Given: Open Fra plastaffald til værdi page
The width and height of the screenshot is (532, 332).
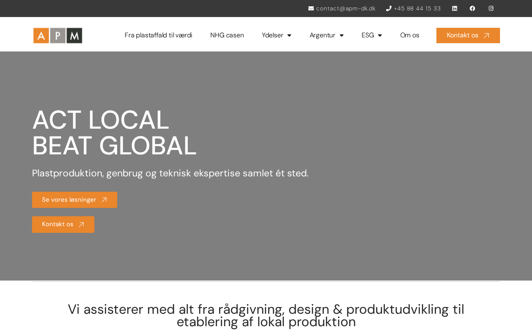Looking at the screenshot, I should [158, 35].
